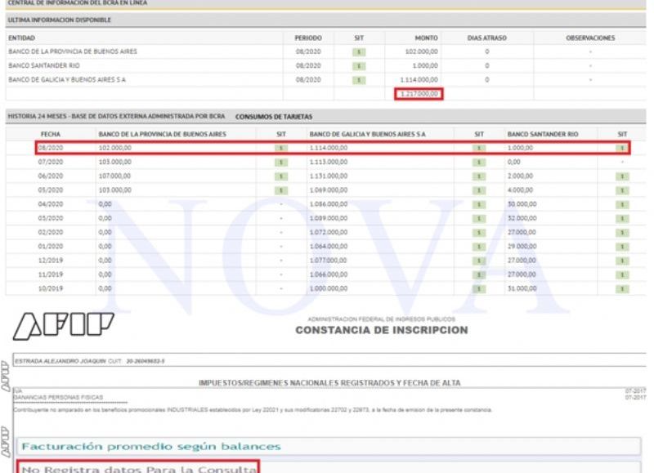
Task: Click HISTORIA 24 MESES section heading
Action: click(116, 116)
